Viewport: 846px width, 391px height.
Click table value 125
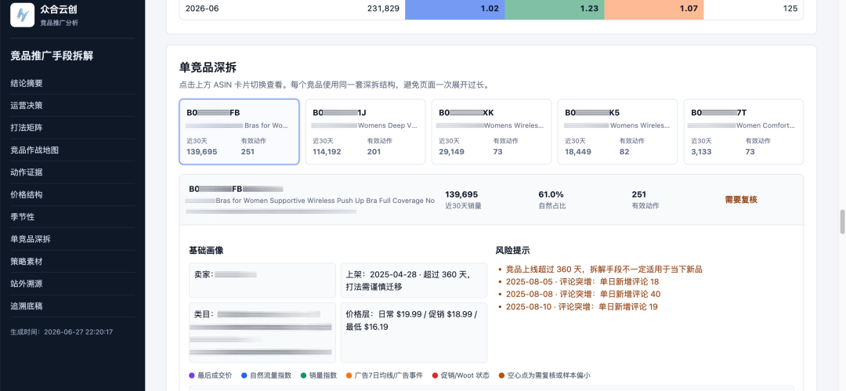tap(790, 9)
